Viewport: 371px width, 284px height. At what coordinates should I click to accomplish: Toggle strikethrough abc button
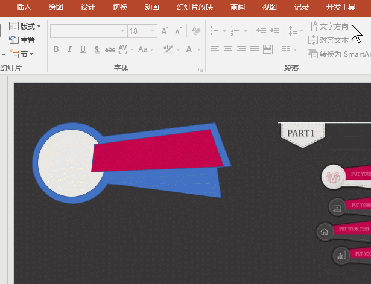tap(110, 49)
